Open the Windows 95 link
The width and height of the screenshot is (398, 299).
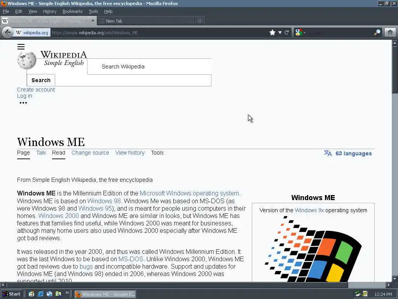[95, 209]
